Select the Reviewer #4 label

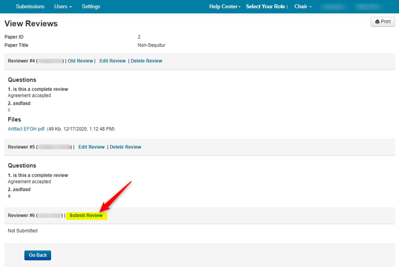[21, 61]
